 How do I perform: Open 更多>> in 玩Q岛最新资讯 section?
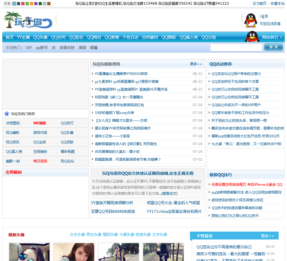click(x=196, y=64)
